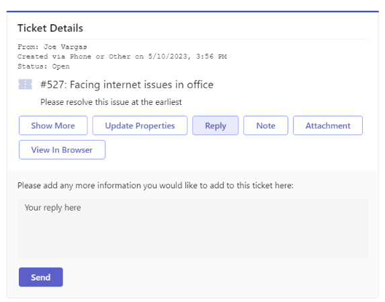Open the Update Properties form

140,126
